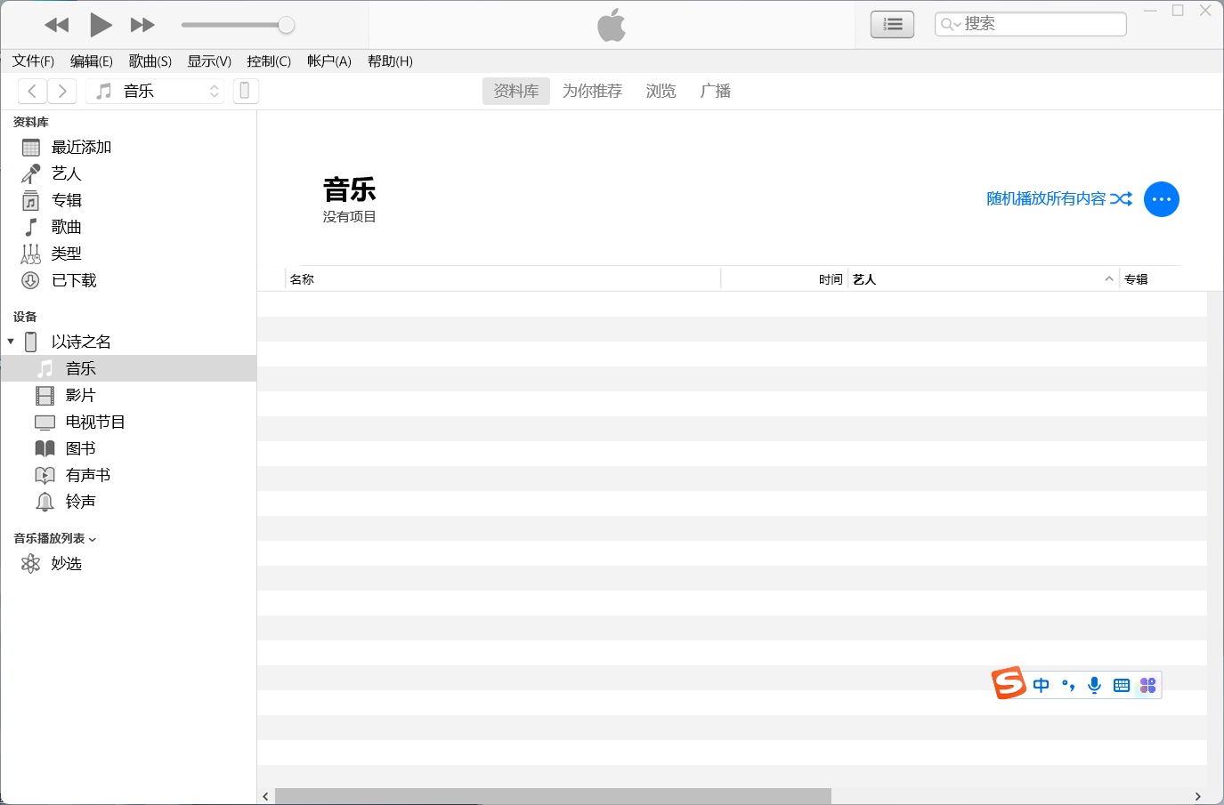Viewport: 1224px width, 805px height.
Task: Open 已下载 in the library
Action: click(x=74, y=280)
